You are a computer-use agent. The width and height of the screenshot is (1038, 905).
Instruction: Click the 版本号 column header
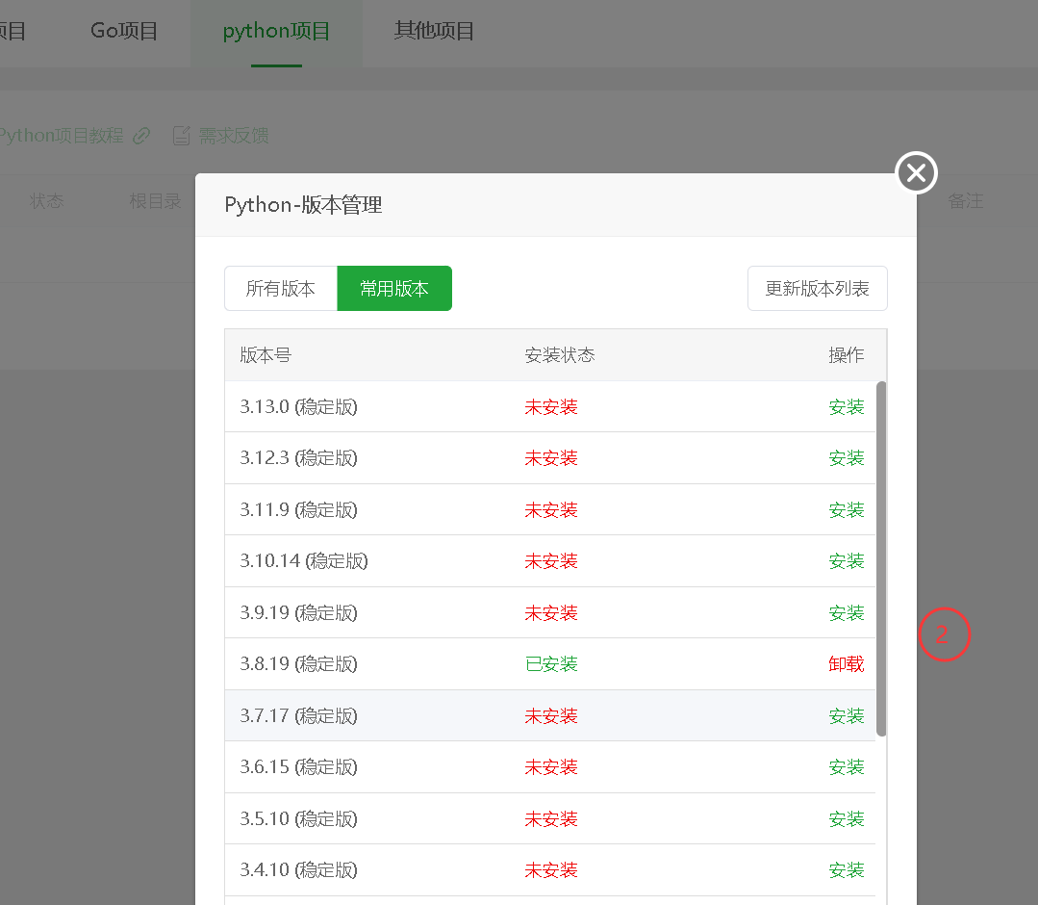coord(266,355)
